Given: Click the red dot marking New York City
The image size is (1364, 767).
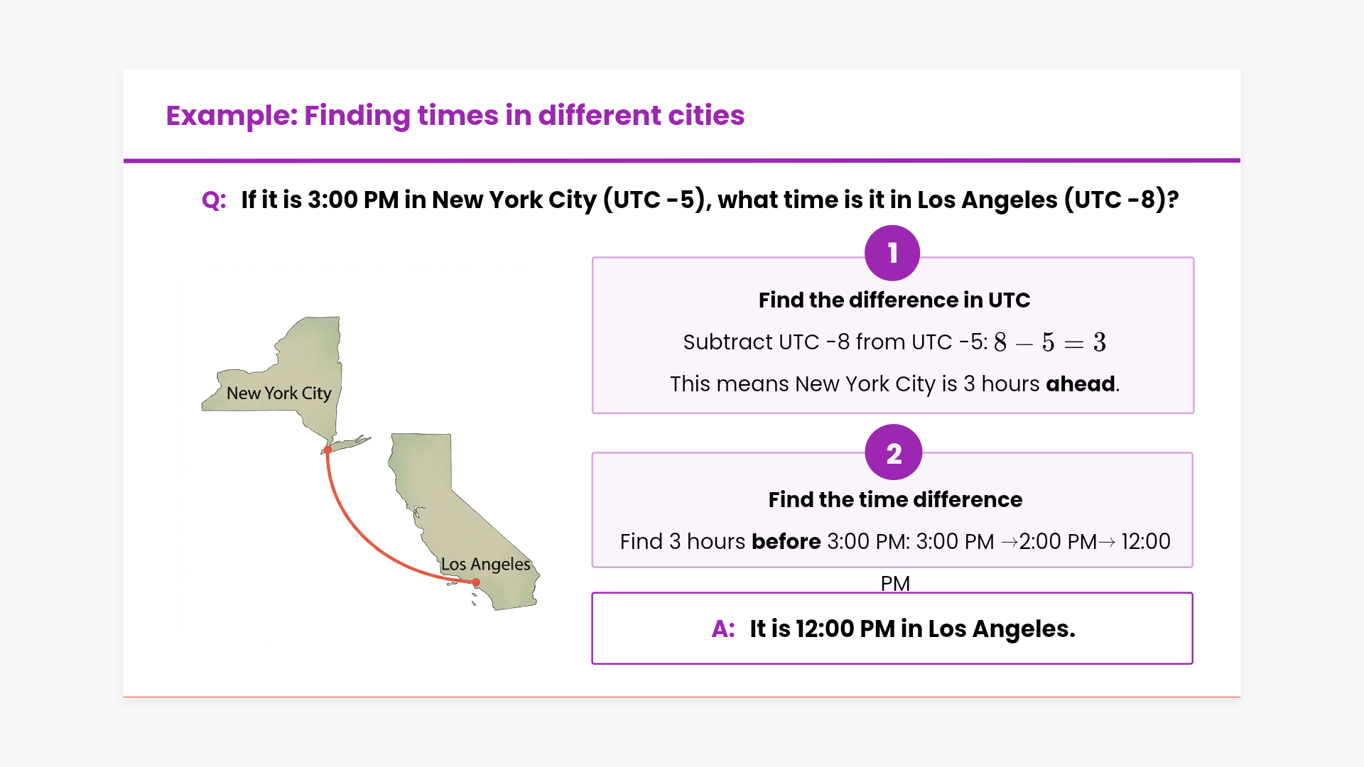Looking at the screenshot, I should pyautogui.click(x=328, y=450).
